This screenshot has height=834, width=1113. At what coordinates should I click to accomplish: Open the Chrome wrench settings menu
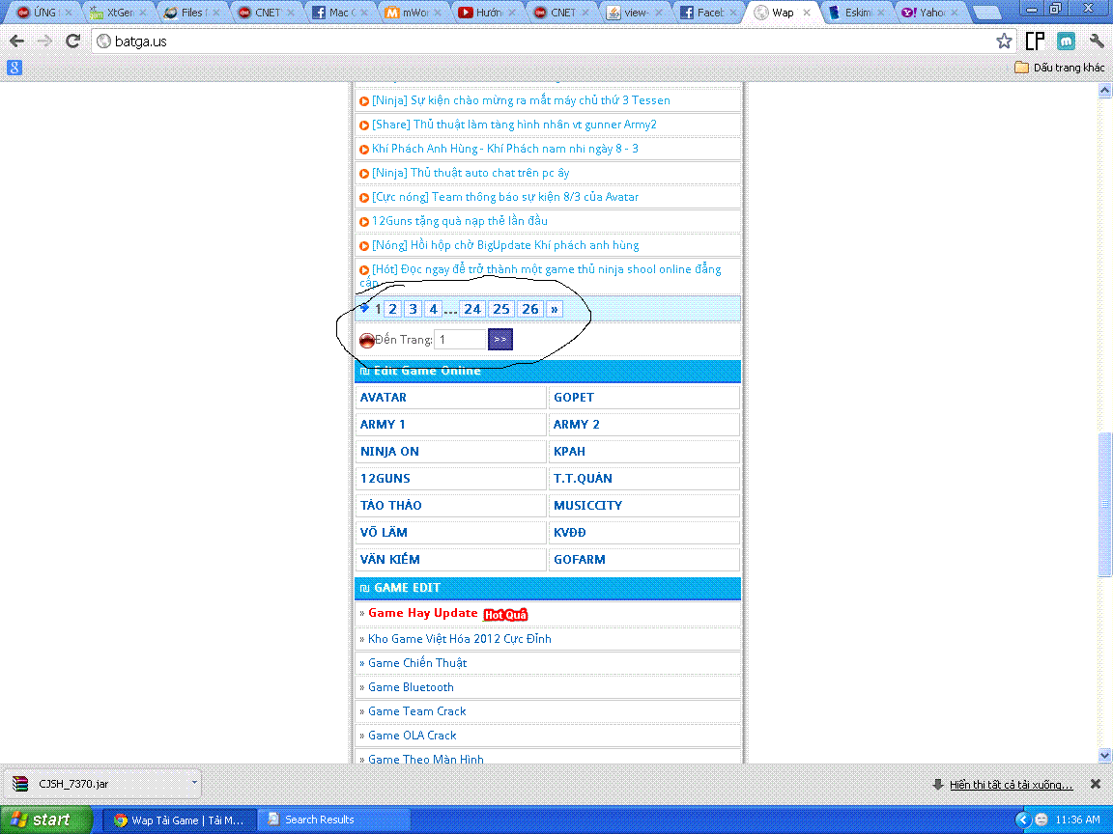coord(1097,42)
